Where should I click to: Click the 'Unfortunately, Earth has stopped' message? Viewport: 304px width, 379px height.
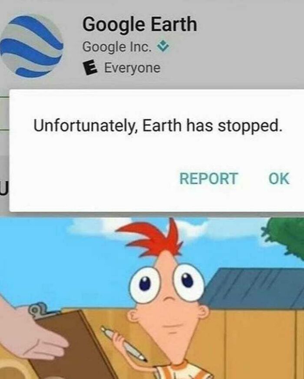[158, 127]
